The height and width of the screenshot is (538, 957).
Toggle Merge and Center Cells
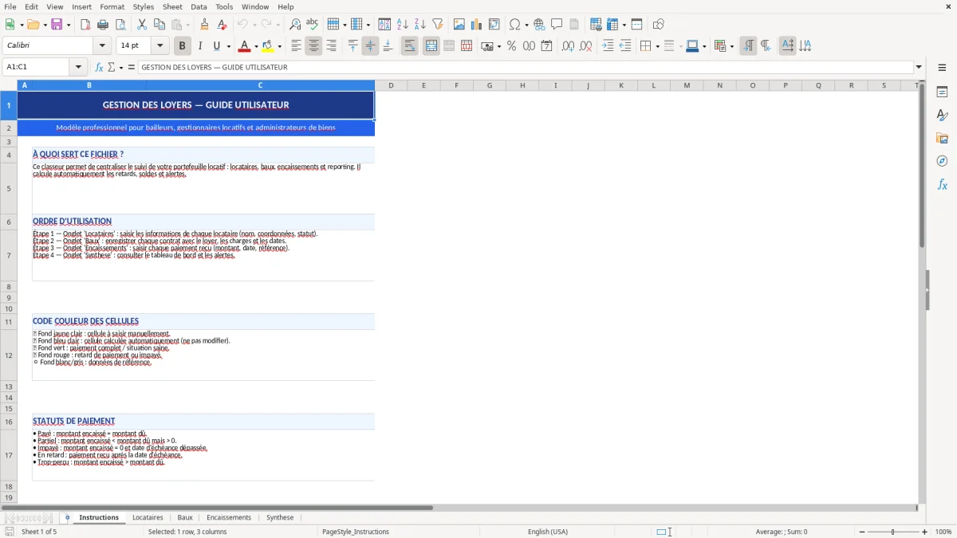coord(431,46)
